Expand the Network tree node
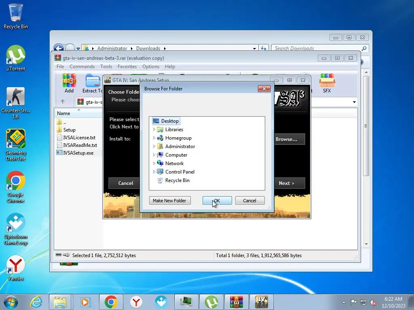Image resolution: width=414 pixels, height=310 pixels. click(x=154, y=163)
